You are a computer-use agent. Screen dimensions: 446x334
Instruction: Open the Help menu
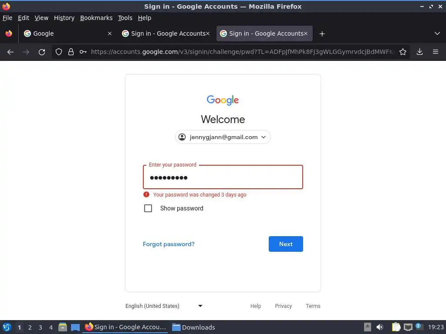(x=145, y=18)
